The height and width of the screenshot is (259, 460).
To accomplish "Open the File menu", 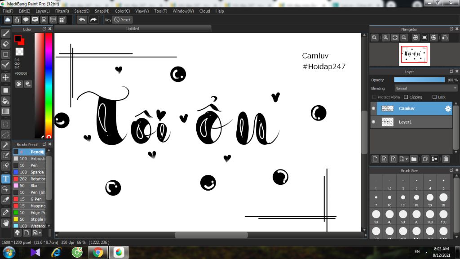I will click(8, 11).
